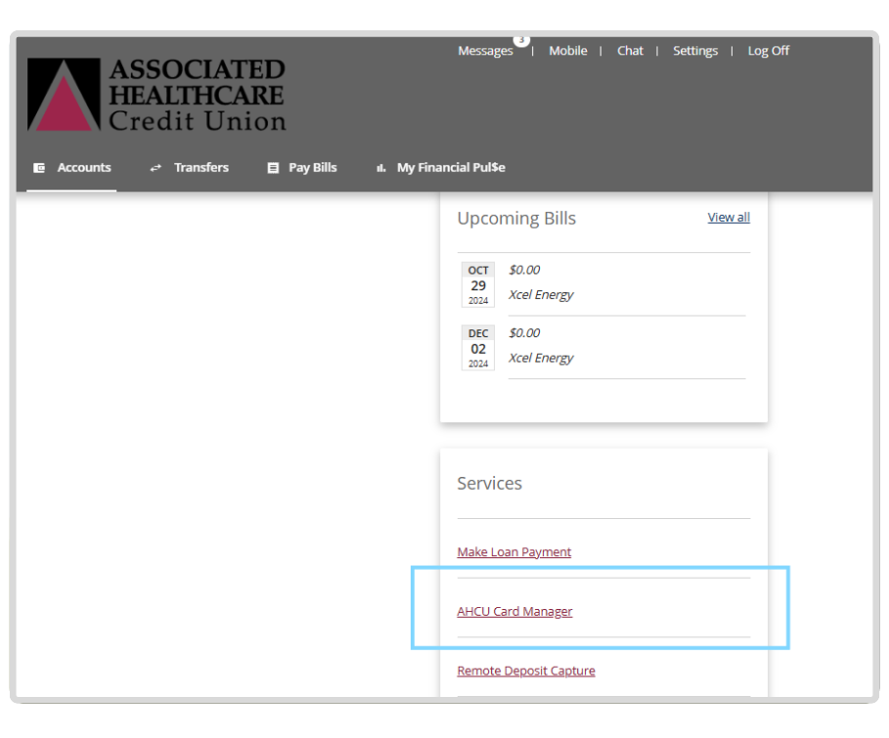Click the $0.00 amount for Dec 02
This screenshot has height=738, width=889.
pyautogui.click(x=524, y=332)
